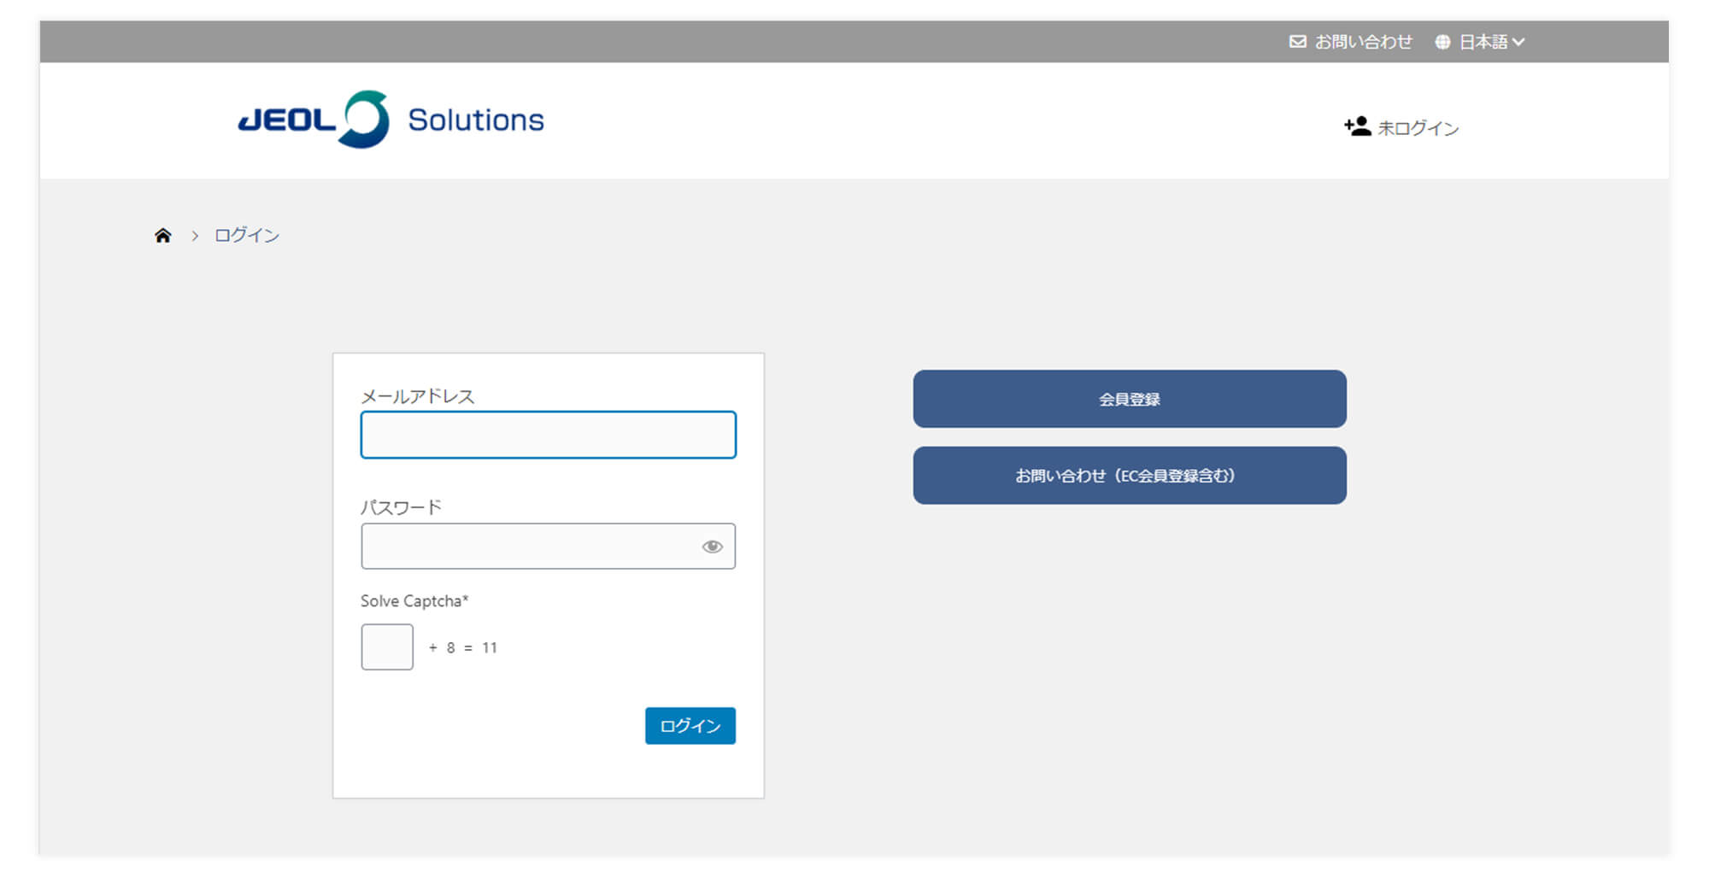Click the globe language icon
This screenshot has height=895, width=1709.
pos(1442,42)
